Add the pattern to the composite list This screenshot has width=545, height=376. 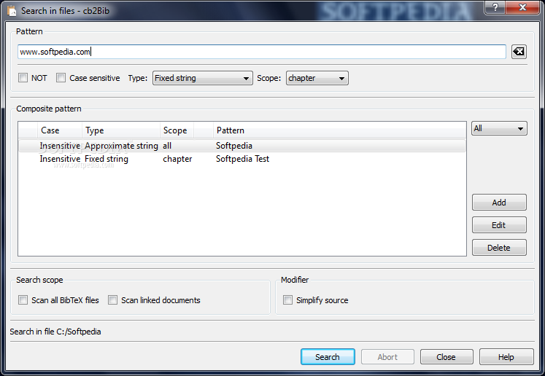pyautogui.click(x=499, y=203)
